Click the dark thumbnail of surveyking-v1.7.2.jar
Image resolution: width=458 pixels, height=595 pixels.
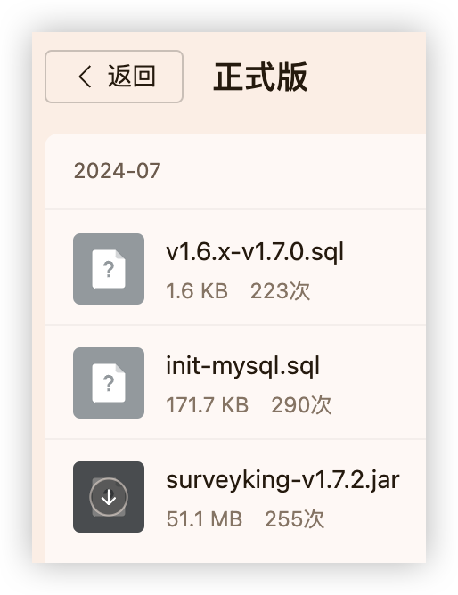pyautogui.click(x=109, y=497)
